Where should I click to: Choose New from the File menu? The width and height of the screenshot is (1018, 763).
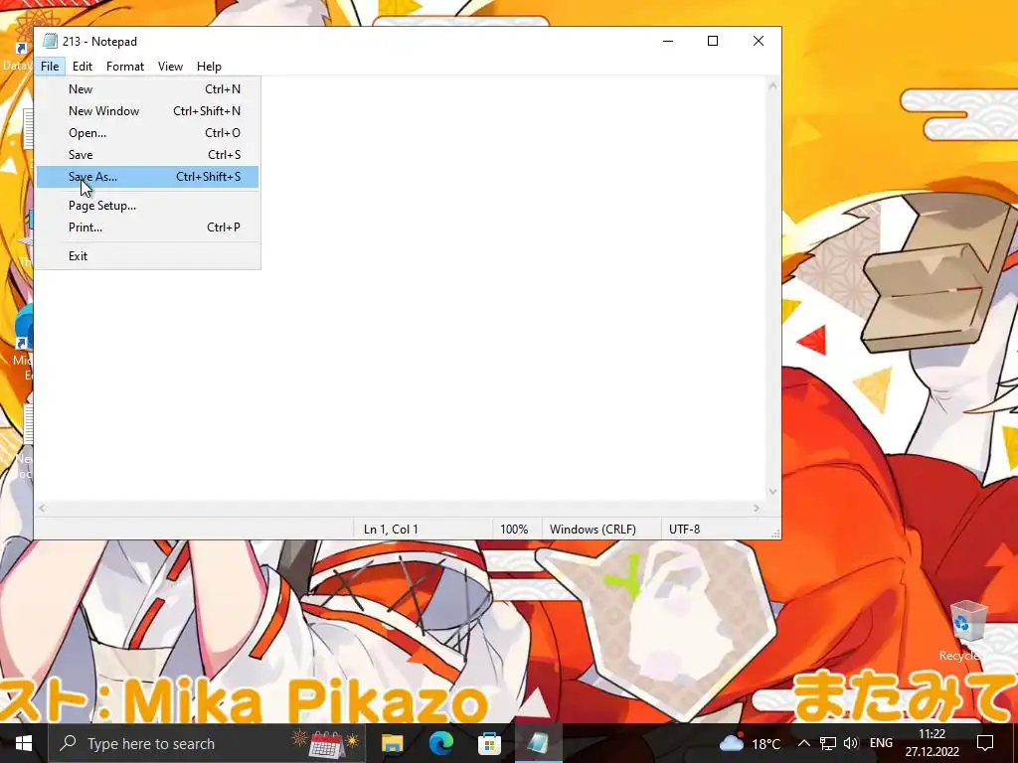coord(147,88)
